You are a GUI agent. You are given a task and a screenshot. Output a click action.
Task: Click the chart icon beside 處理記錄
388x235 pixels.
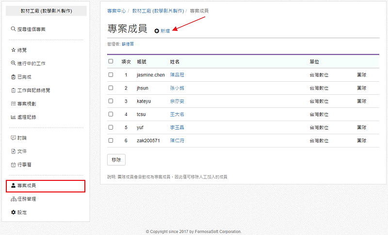13,117
